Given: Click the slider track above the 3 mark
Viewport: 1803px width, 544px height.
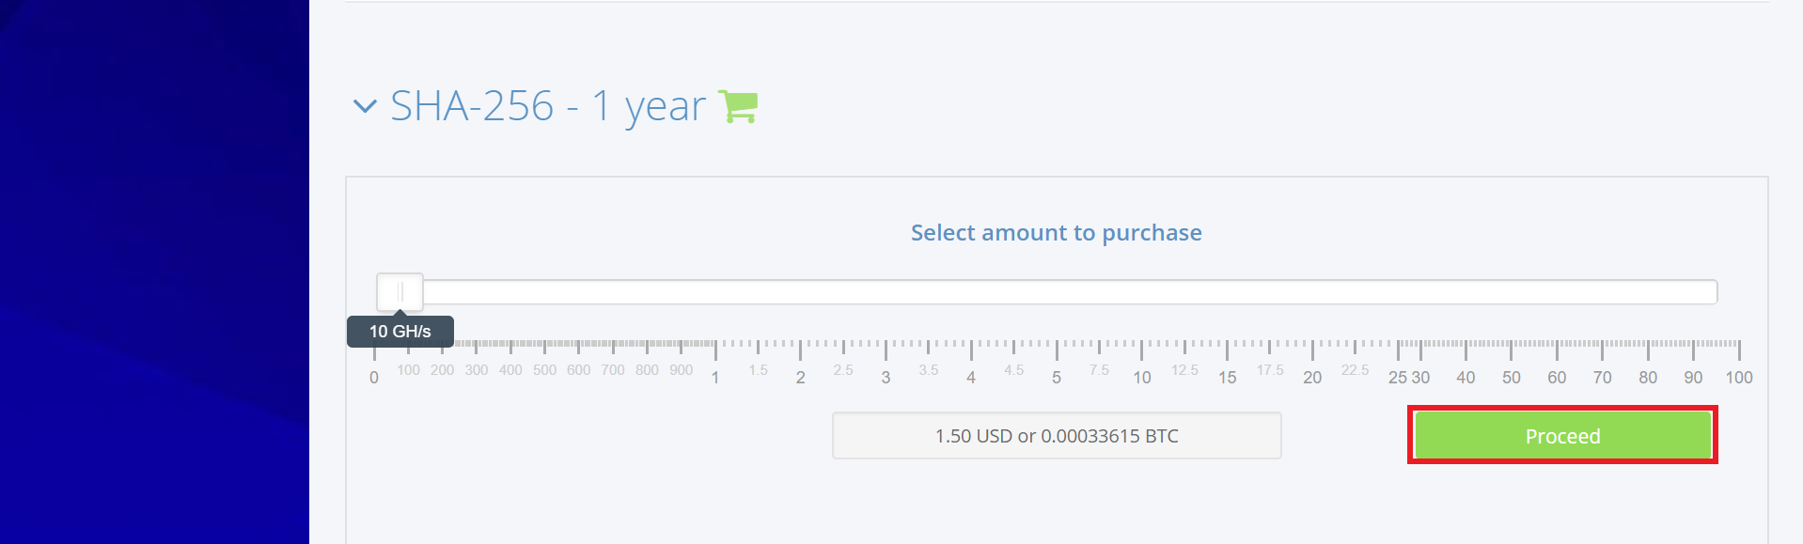Looking at the screenshot, I should (886, 292).
